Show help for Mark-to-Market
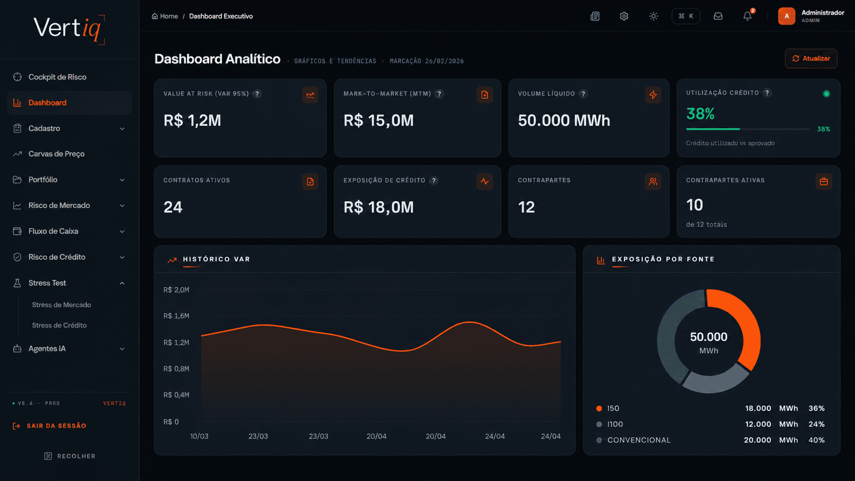Viewport: 855px width, 481px height. pos(439,94)
